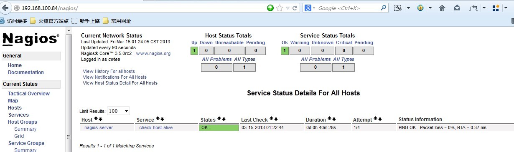The image size is (514, 152).
Task: Open Home in Nagios sidebar
Action: [15, 65]
